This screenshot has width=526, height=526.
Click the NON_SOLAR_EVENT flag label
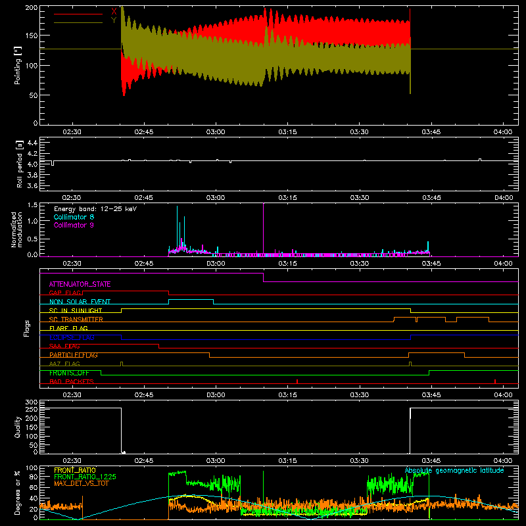(80, 302)
